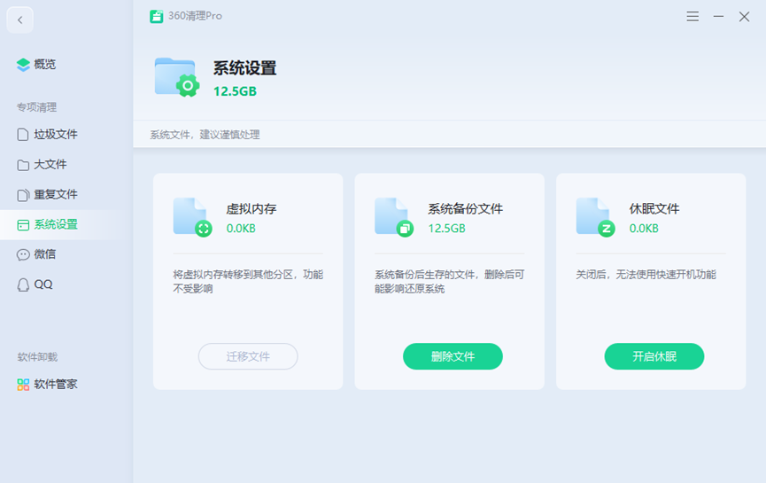Image resolution: width=766 pixels, height=483 pixels.
Task: Click the 软件管家 colorful grid icon
Action: point(23,385)
